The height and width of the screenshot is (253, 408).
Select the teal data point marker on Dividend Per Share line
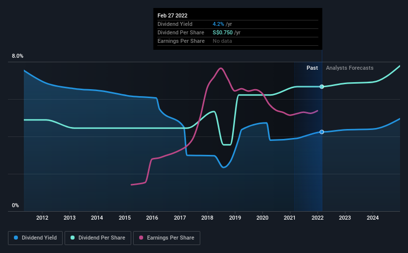(x=322, y=87)
